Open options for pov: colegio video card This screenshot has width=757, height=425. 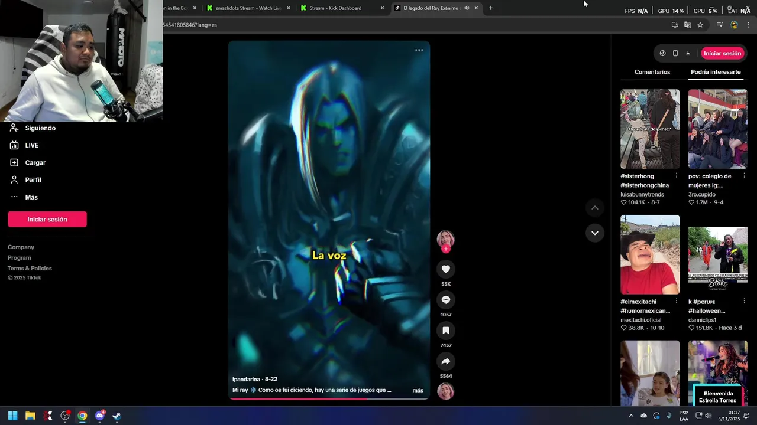coord(745,176)
